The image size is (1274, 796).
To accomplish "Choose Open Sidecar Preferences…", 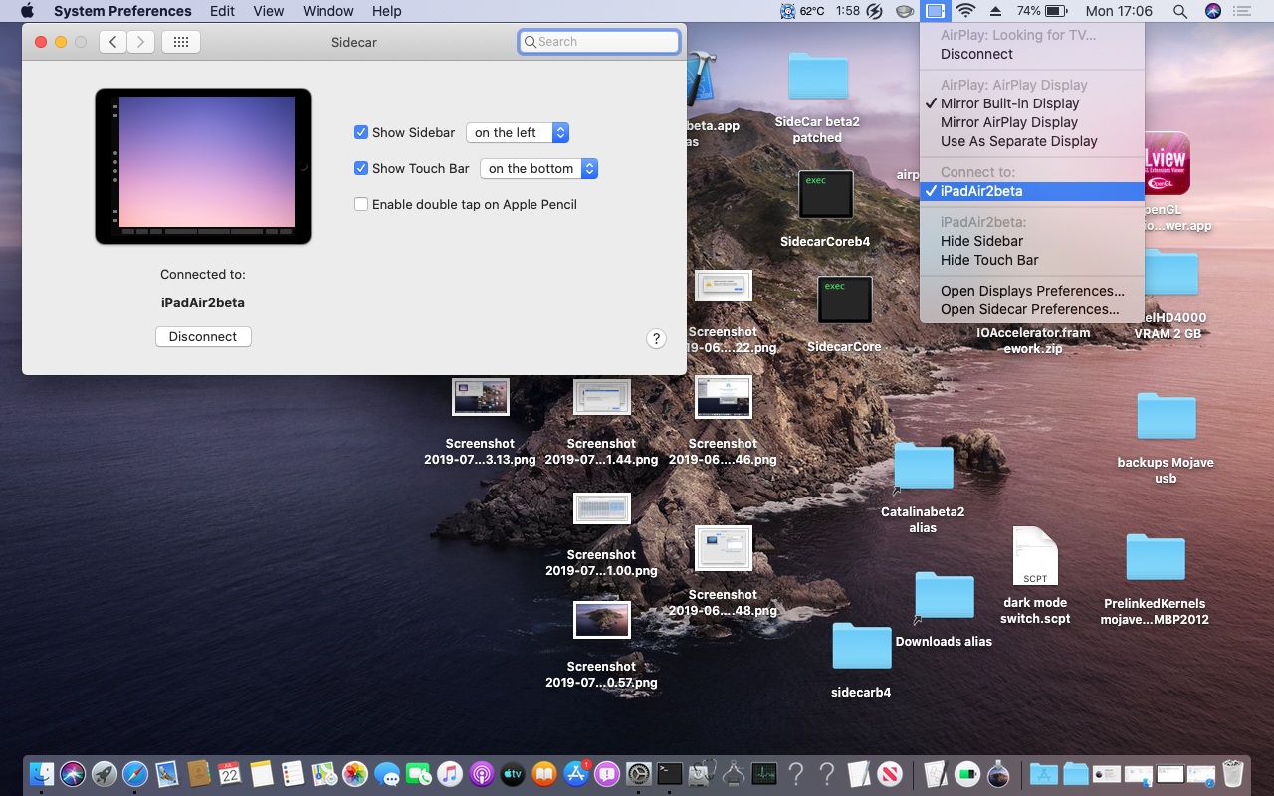I will click(x=1032, y=309).
